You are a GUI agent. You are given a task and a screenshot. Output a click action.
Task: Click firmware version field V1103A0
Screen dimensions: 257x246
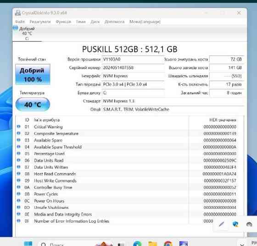[133, 60]
